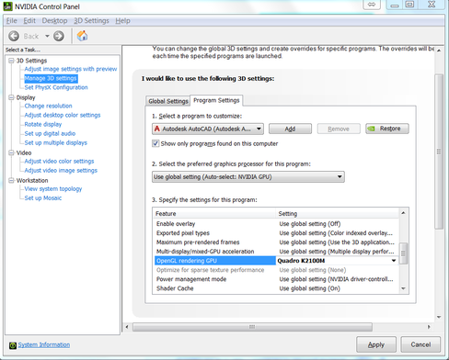
Task: Click the System Information icon
Action: pyautogui.click(x=13, y=345)
